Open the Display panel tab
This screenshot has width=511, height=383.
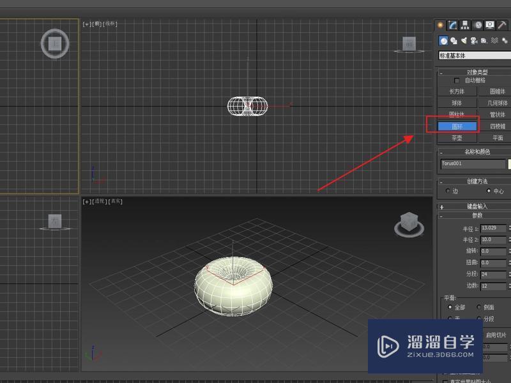(490, 25)
